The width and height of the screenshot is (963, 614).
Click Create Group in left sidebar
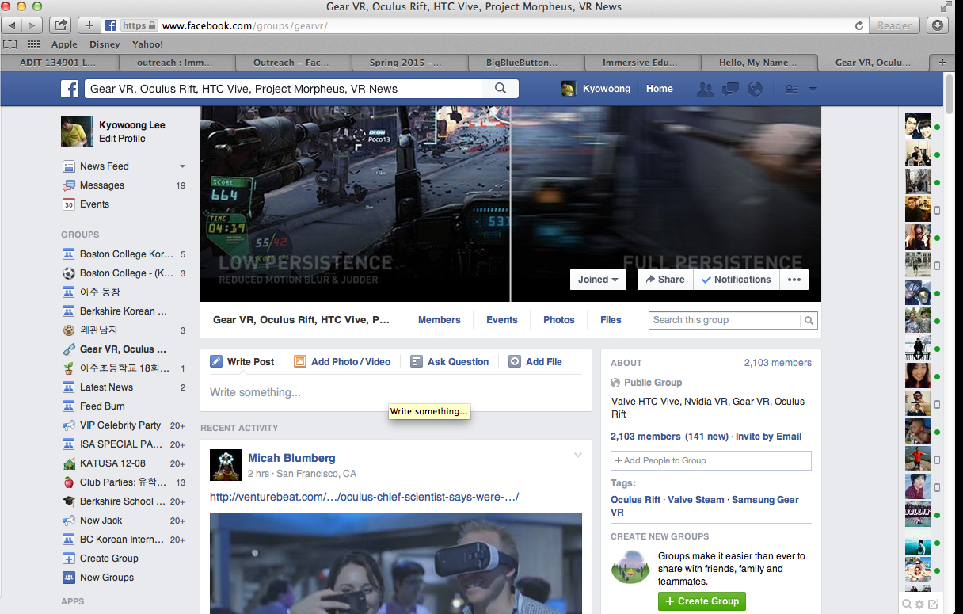point(108,559)
